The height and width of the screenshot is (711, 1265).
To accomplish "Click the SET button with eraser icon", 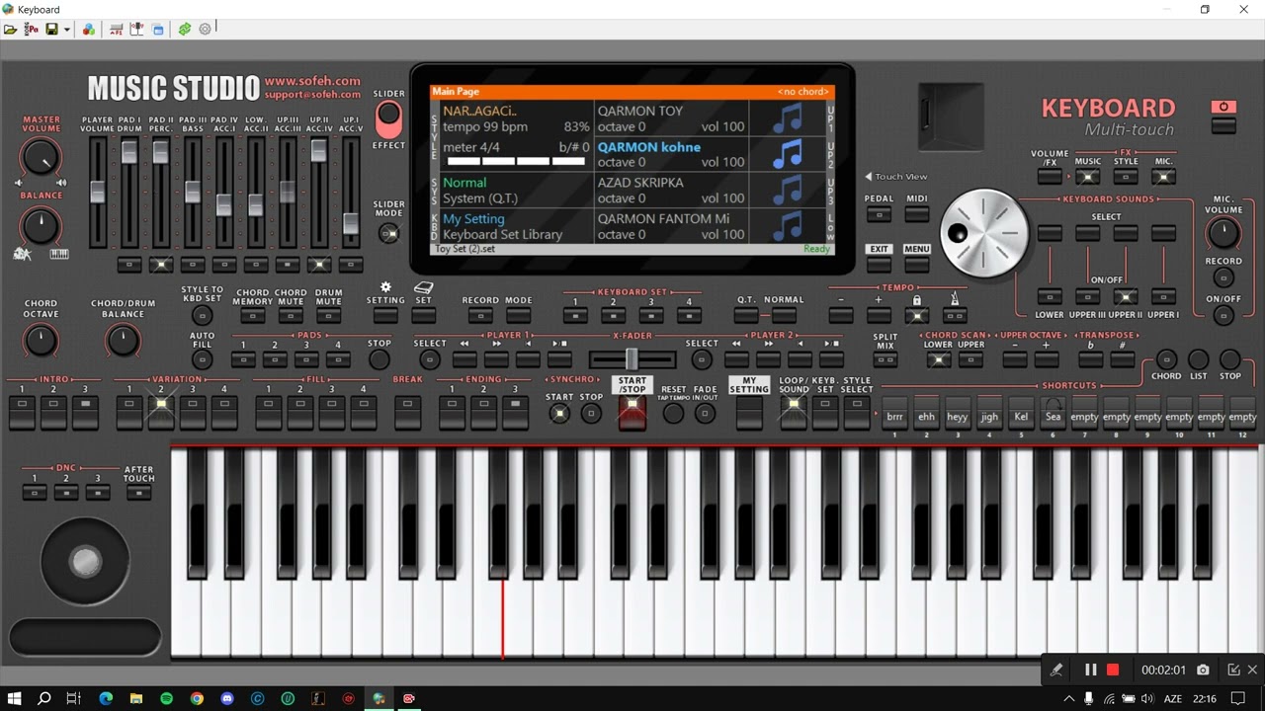I will click(x=423, y=316).
